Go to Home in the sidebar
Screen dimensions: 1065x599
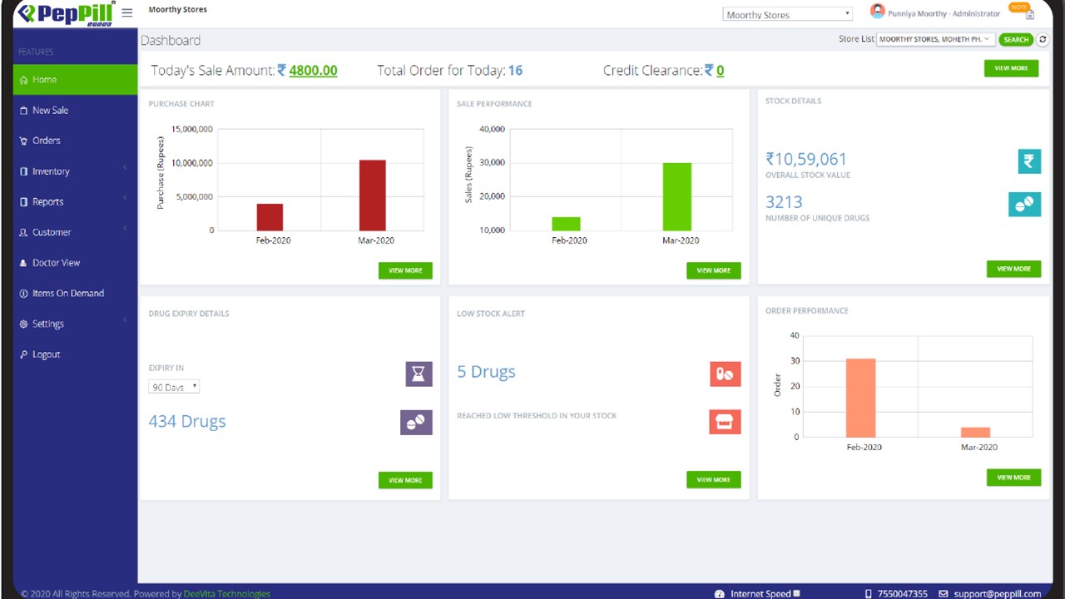(75, 79)
